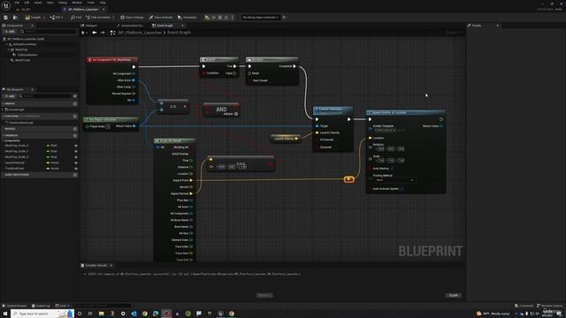Toggle visibility eye for MeshTop_Scale_Z variable
This screenshot has width=566, height=318.
[x=76, y=157]
